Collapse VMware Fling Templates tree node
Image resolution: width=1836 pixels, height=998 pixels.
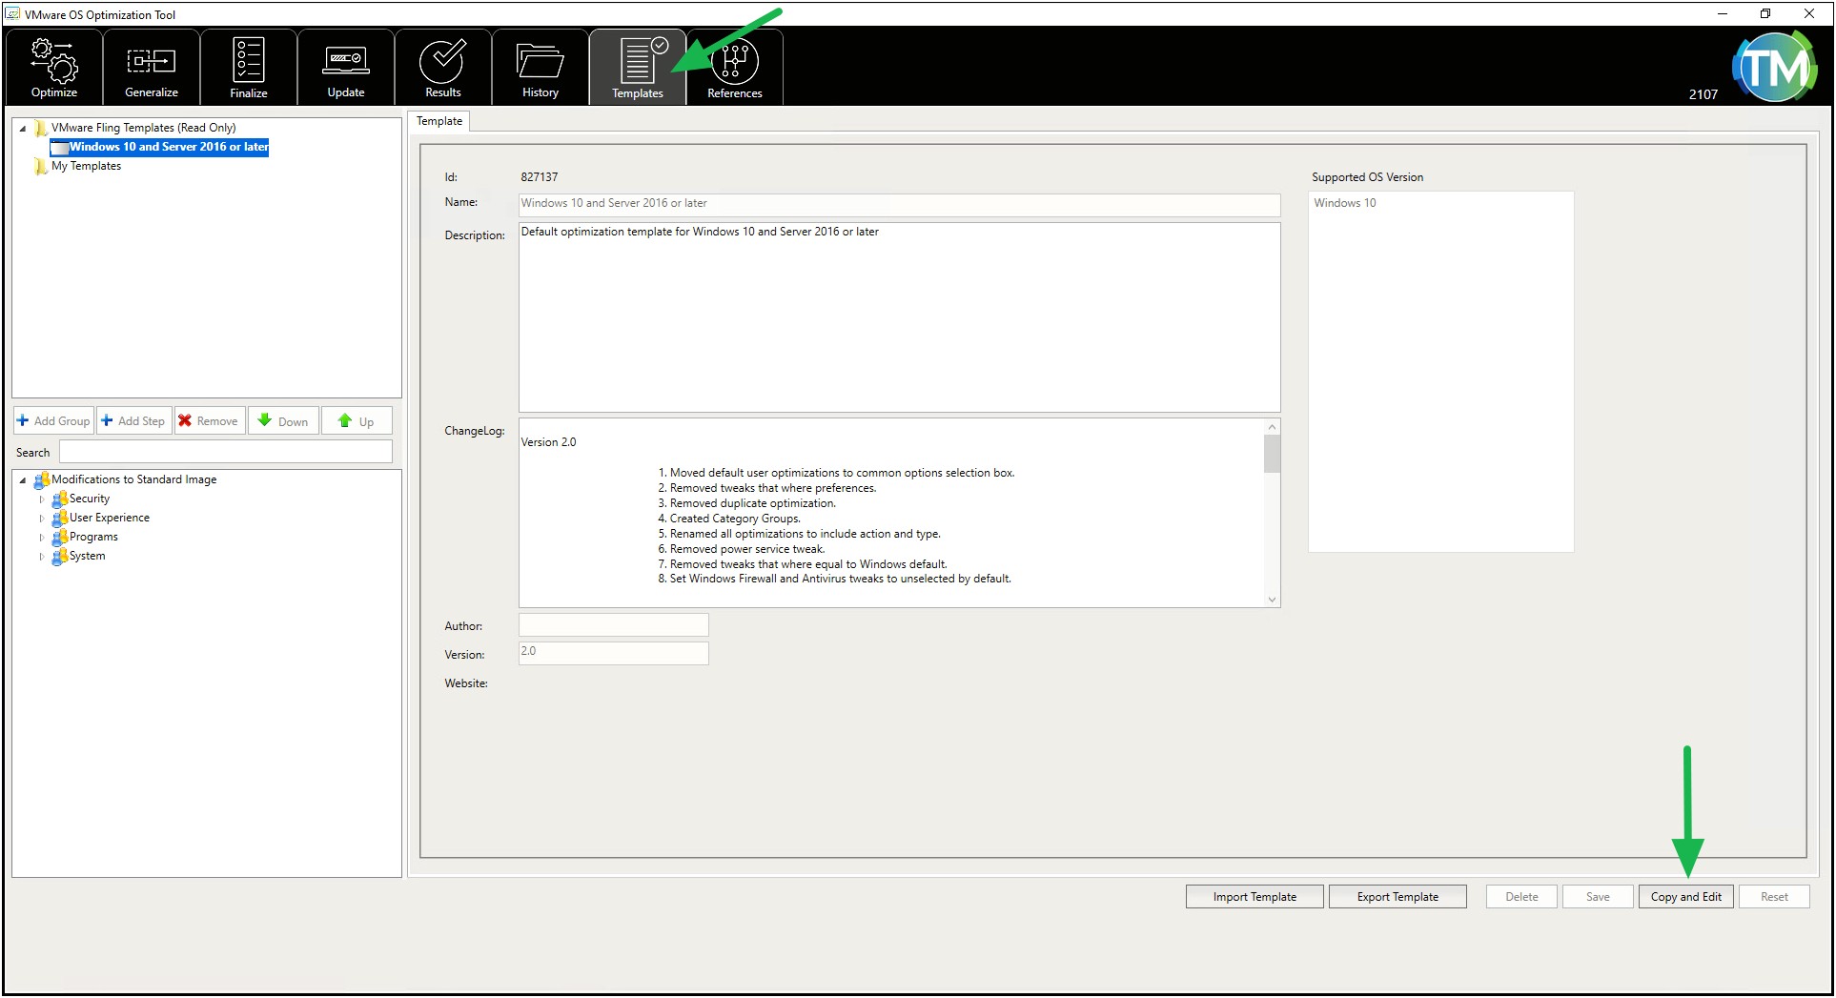point(23,128)
